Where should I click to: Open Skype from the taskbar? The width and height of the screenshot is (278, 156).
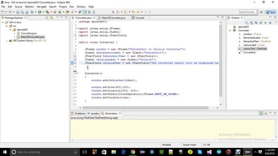click(200, 152)
